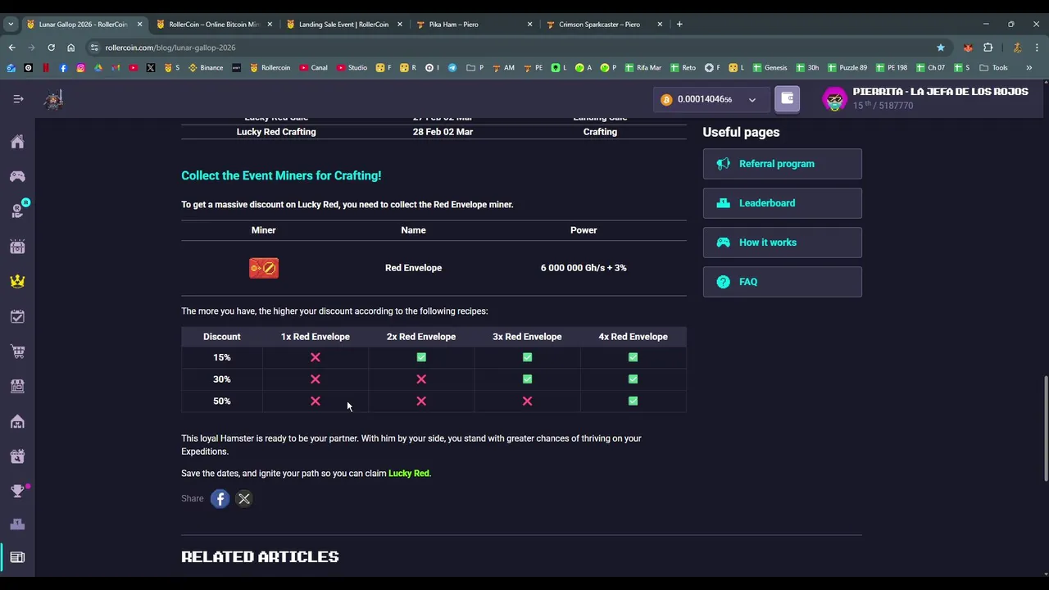Open the treasure chest sidebar icon
The image size is (1049, 590).
[17, 247]
